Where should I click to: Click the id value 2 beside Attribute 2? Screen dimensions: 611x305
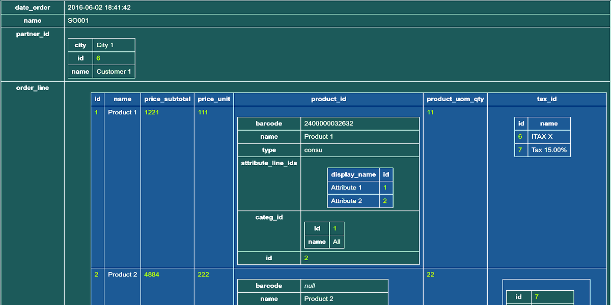[x=386, y=201]
